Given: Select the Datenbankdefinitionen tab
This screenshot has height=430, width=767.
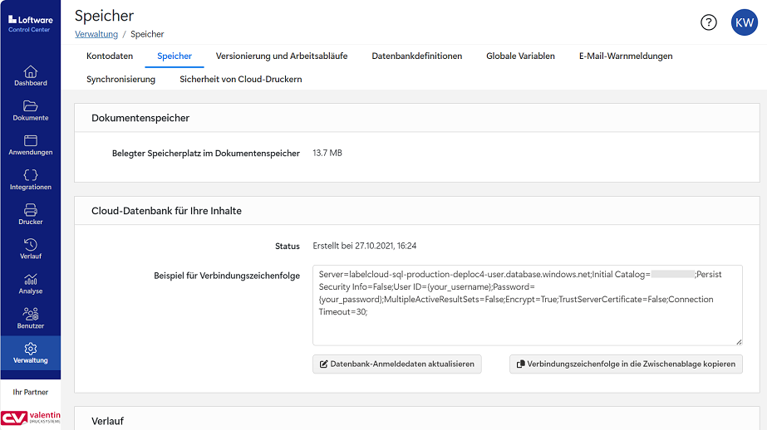Looking at the screenshot, I should [416, 56].
